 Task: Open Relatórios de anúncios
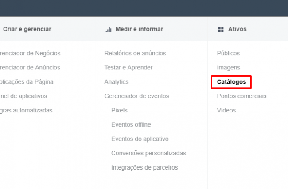(135, 53)
